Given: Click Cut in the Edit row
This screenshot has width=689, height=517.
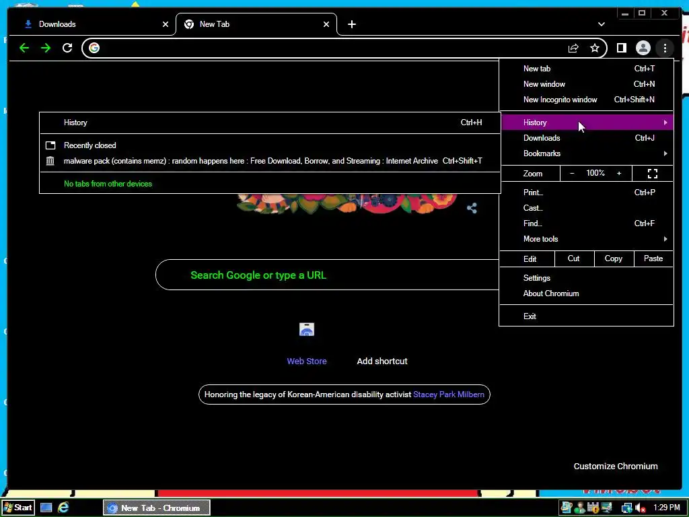Looking at the screenshot, I should (x=575, y=258).
